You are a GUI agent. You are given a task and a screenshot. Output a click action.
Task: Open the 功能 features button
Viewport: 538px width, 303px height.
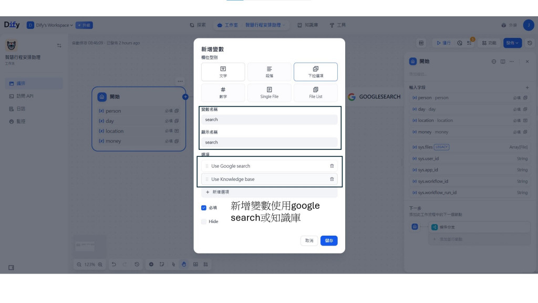489,43
